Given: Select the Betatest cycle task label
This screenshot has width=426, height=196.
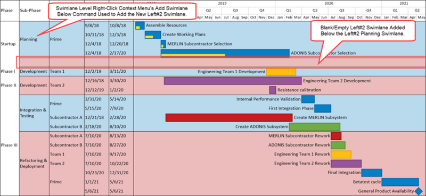Looking at the screenshot, I should pos(367,182).
